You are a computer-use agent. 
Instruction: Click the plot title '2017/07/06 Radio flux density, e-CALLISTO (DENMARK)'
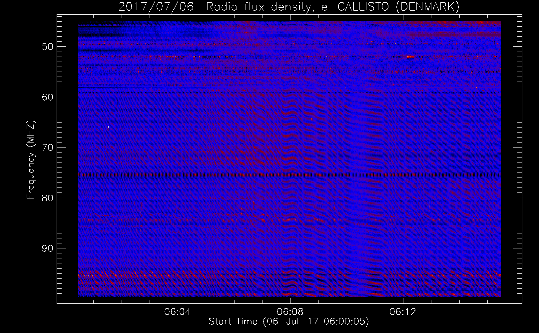pos(289,7)
